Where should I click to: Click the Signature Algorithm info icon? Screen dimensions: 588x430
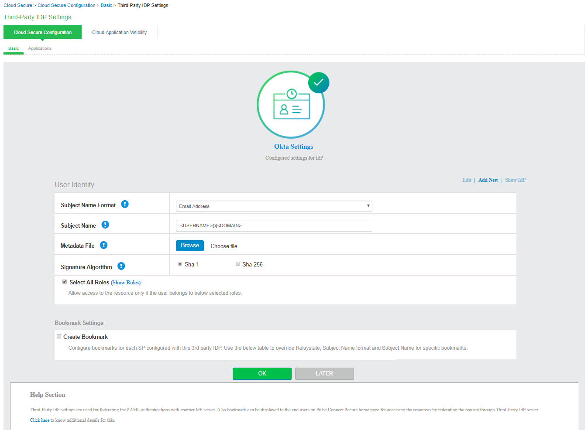pyautogui.click(x=121, y=266)
